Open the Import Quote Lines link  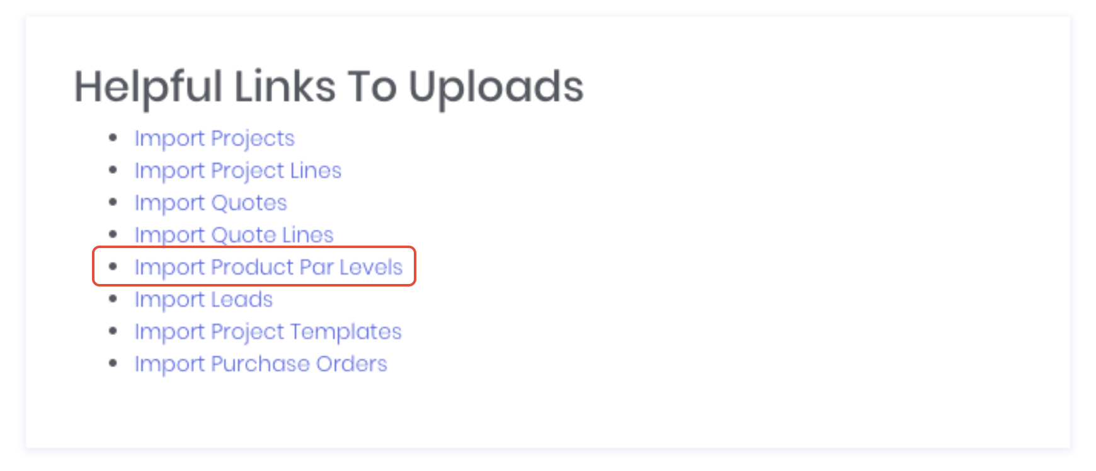tap(233, 235)
